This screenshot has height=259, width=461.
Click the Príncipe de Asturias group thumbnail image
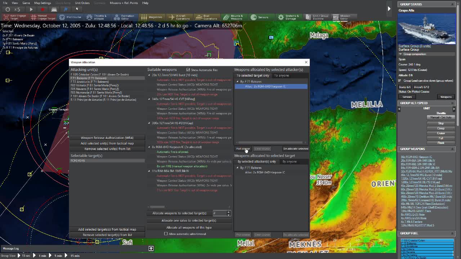(x=427, y=28)
